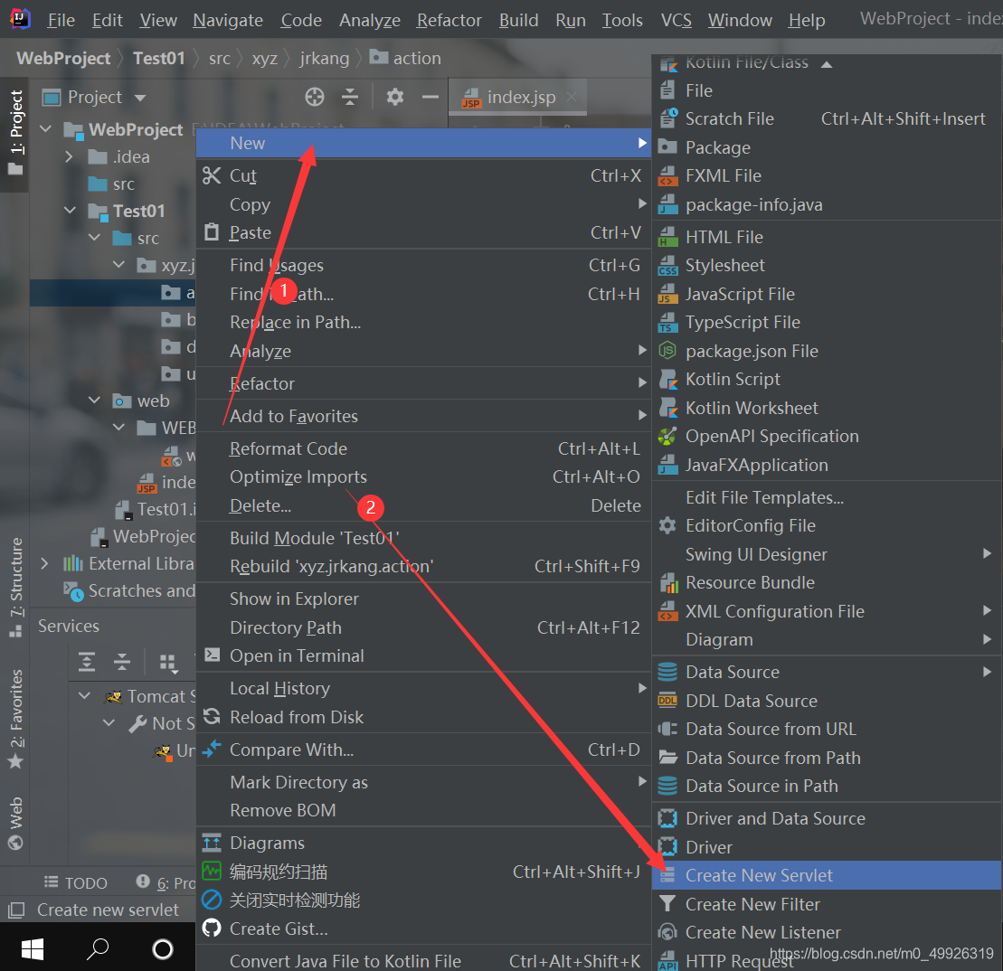The width and height of the screenshot is (1003, 971).
Task: Open the Build menu in the menu bar
Action: pyautogui.click(x=518, y=19)
